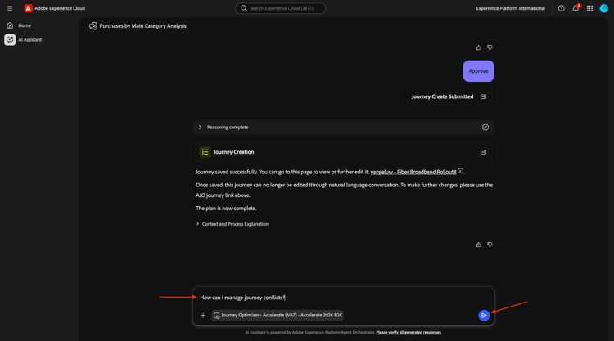This screenshot has width=614, height=341.
Task: Open Journey Create Submitted panel icon
Action: click(484, 96)
